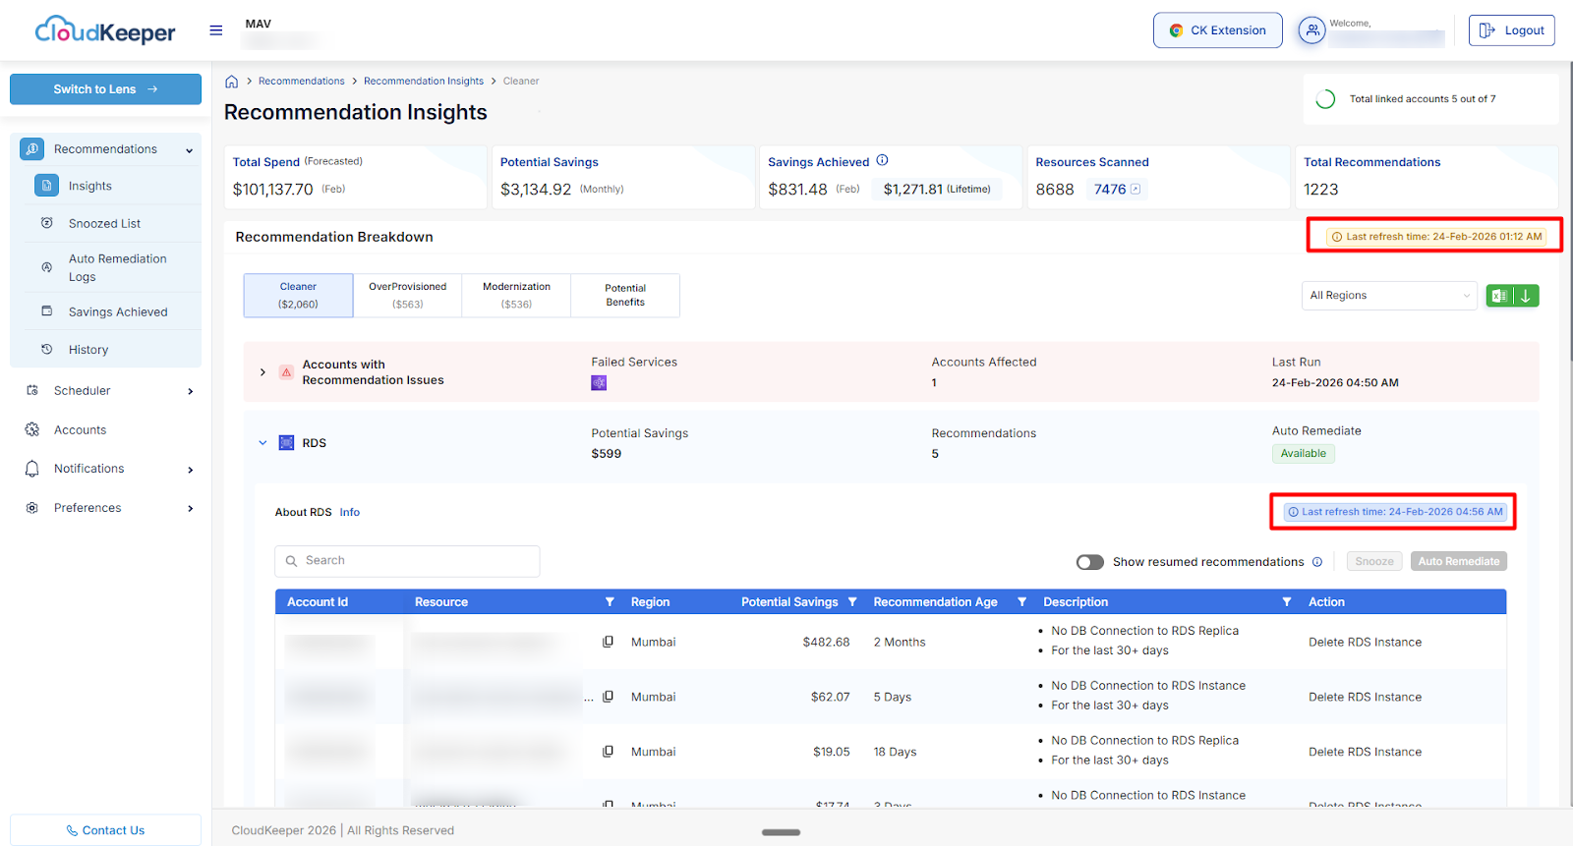Toggle Show resumed recommendations switch
Image resolution: width=1573 pixels, height=846 pixels.
point(1089,562)
